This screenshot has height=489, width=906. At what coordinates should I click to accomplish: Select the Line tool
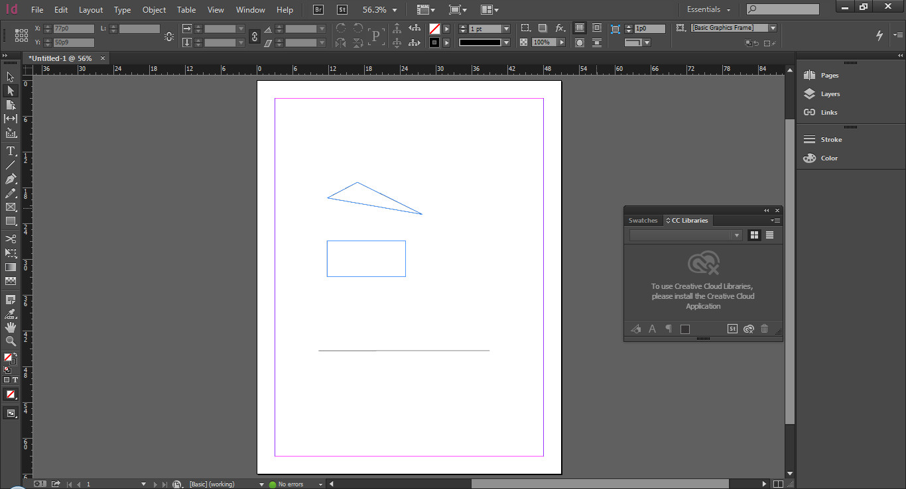click(x=11, y=165)
